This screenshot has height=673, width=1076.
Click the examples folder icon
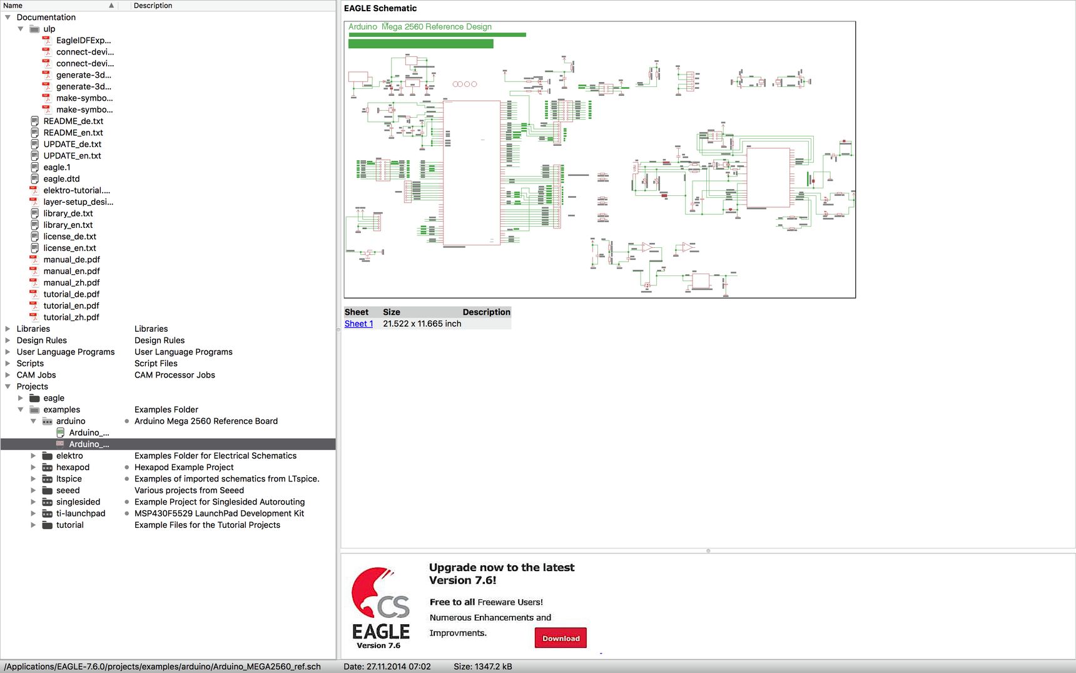tap(35, 409)
